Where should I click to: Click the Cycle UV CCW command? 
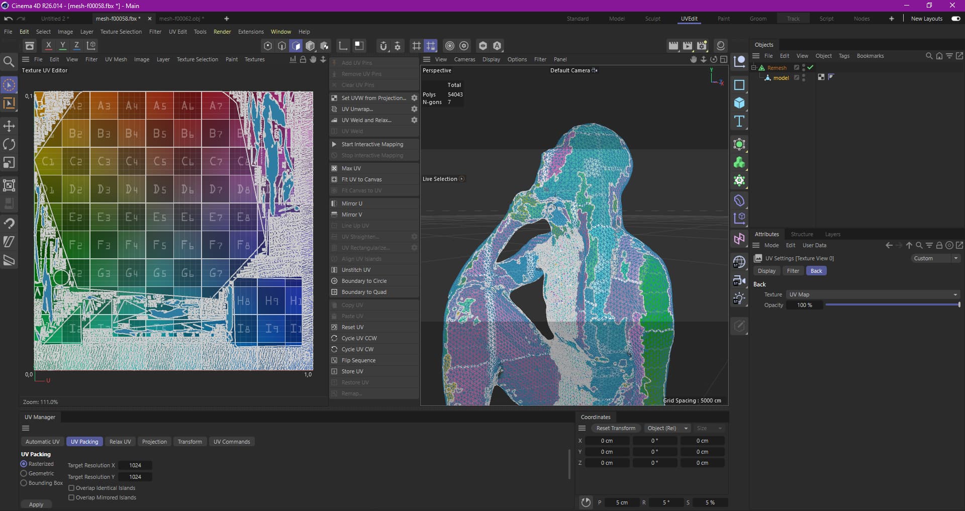[x=359, y=338]
